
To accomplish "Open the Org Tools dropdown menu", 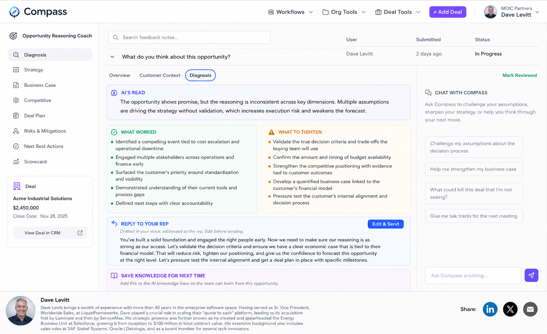I will (344, 12).
